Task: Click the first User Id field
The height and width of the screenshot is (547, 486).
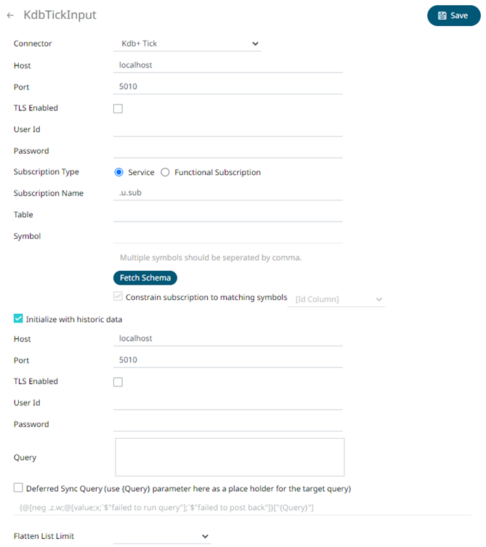Action: pyautogui.click(x=228, y=129)
